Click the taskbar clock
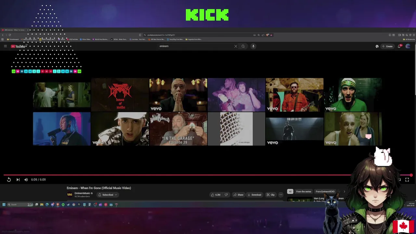Image resolution: width=416 pixels, height=234 pixels. [411, 204]
